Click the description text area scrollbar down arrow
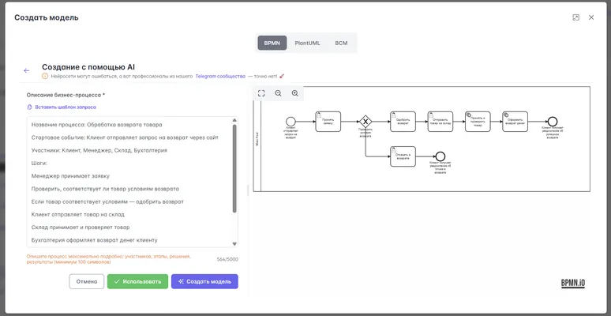The height and width of the screenshot is (316, 611). click(x=234, y=244)
